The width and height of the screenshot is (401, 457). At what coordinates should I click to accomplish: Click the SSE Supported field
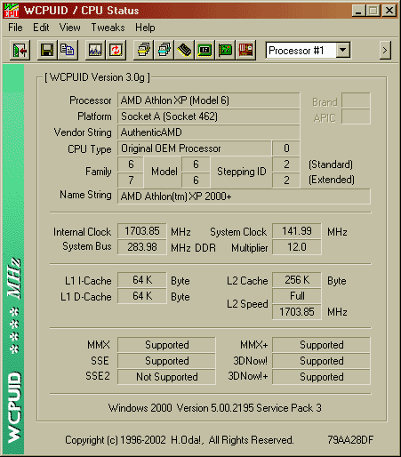166,361
